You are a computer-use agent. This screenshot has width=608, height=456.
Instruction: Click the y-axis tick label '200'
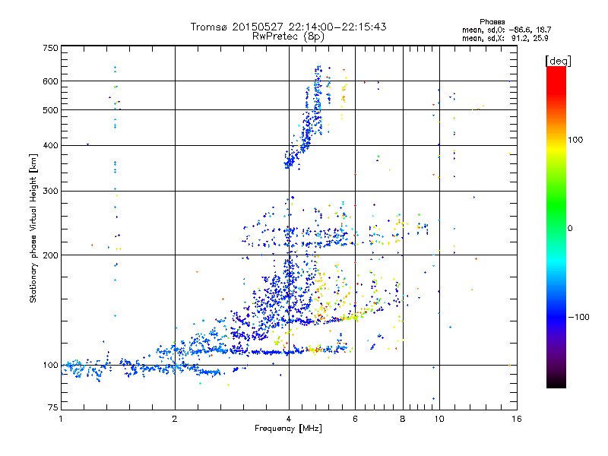pos(50,255)
